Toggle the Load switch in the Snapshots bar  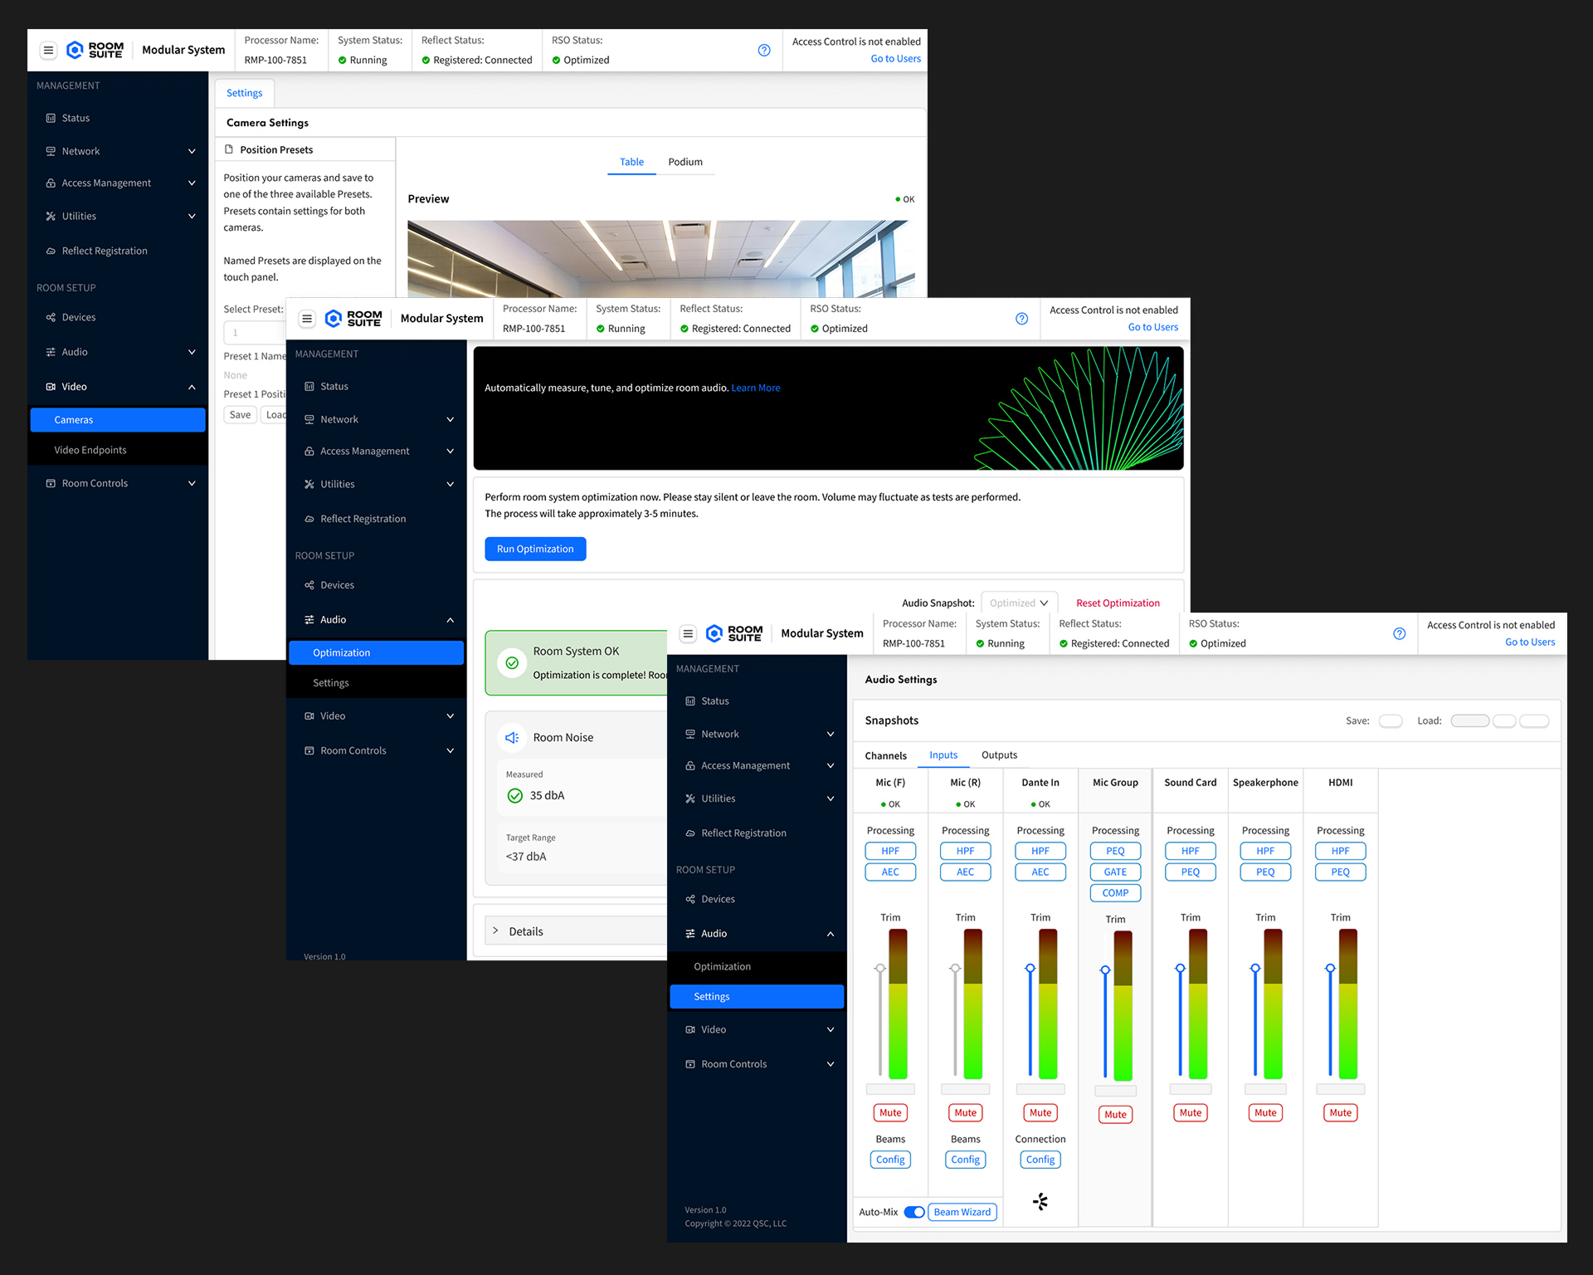tap(1469, 721)
